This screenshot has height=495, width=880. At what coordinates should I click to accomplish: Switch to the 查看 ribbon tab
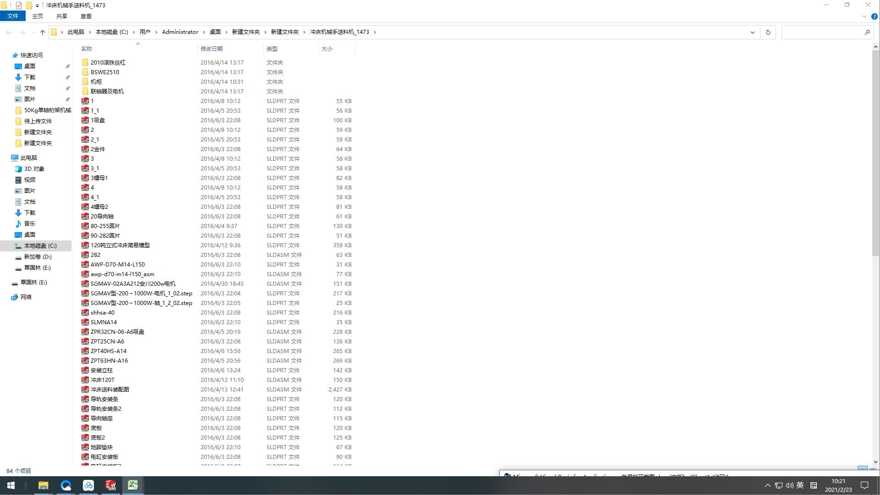[x=86, y=16]
